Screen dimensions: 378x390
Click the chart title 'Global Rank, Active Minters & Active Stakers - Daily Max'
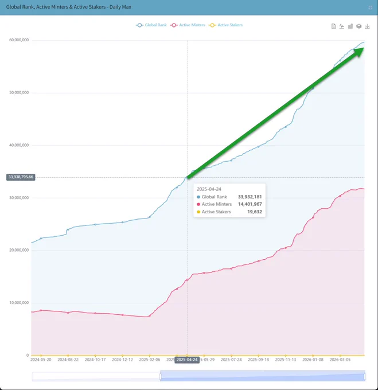coord(69,7)
